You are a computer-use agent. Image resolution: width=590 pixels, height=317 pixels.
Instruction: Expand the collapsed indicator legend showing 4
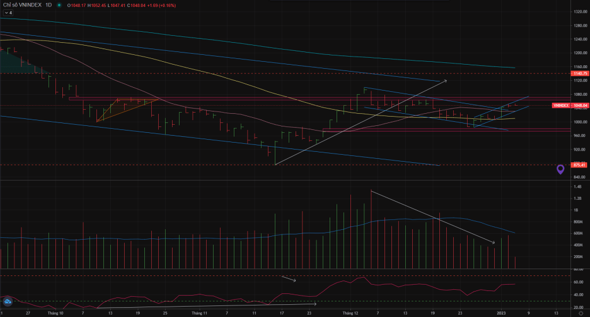click(x=8, y=12)
